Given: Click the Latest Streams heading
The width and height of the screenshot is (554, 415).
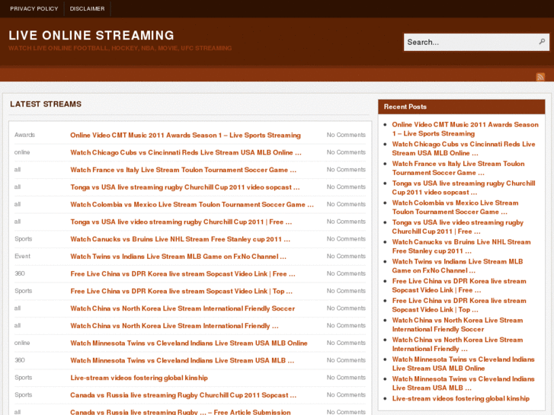Looking at the screenshot, I should tap(46, 104).
